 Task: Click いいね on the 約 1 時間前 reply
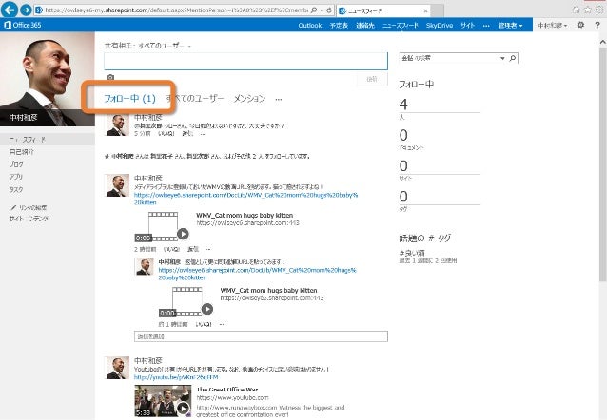pyautogui.click(x=204, y=324)
